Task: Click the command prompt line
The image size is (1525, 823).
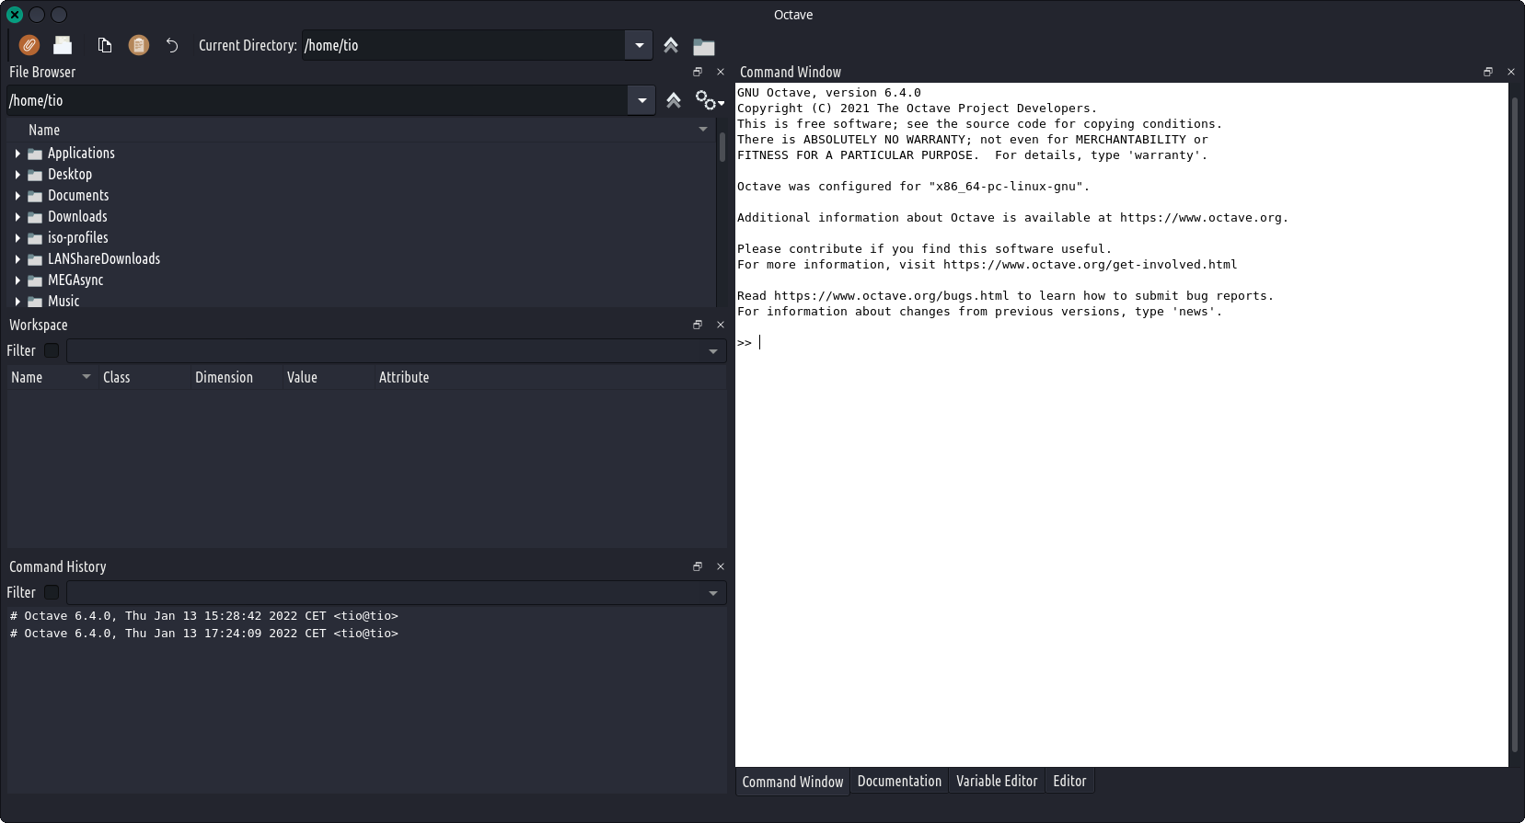Action: tap(1121, 343)
